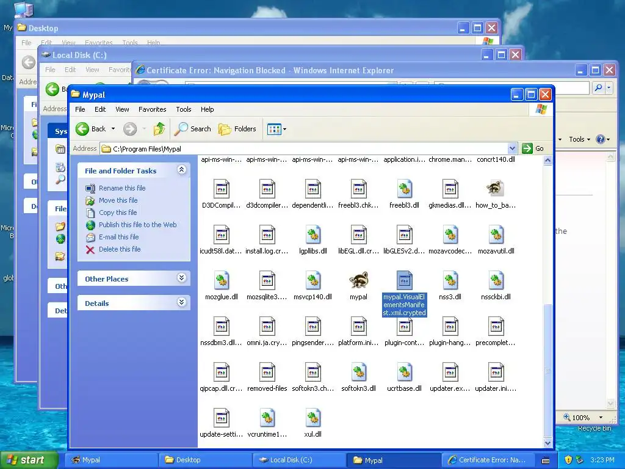Click Publish this file to the Web
This screenshot has width=625, height=469.
[x=137, y=225]
